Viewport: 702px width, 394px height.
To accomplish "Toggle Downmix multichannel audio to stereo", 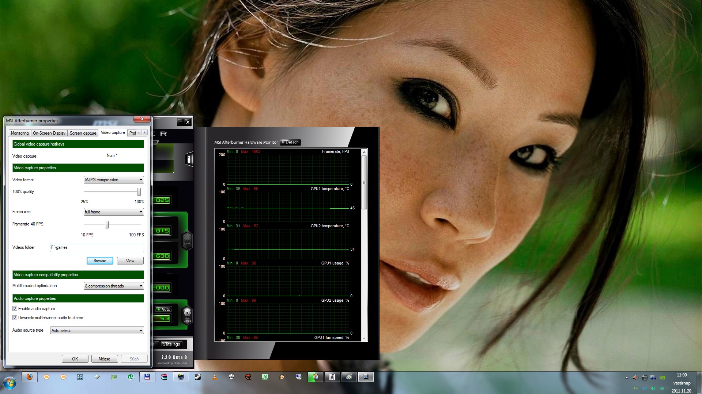I will point(15,318).
